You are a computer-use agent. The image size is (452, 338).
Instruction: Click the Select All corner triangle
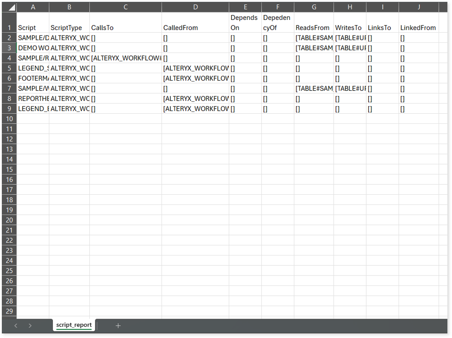tap(11, 8)
